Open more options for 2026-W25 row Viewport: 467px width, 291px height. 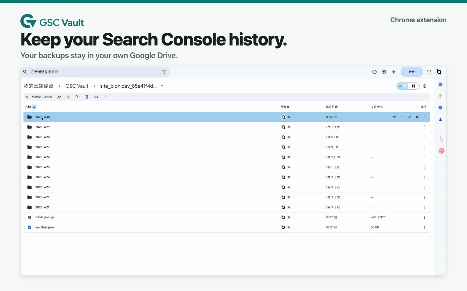pyautogui.click(x=425, y=167)
